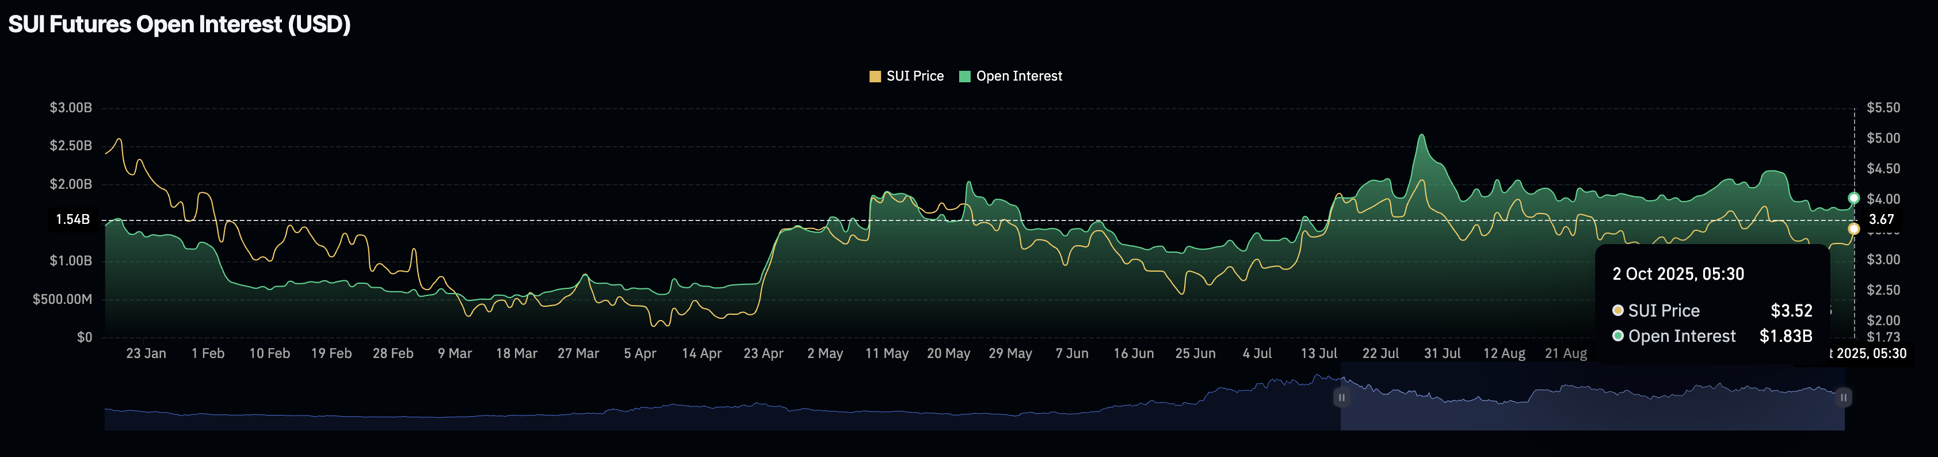Click yellow SUI Price marker dot at chart's right edge

click(x=1854, y=229)
